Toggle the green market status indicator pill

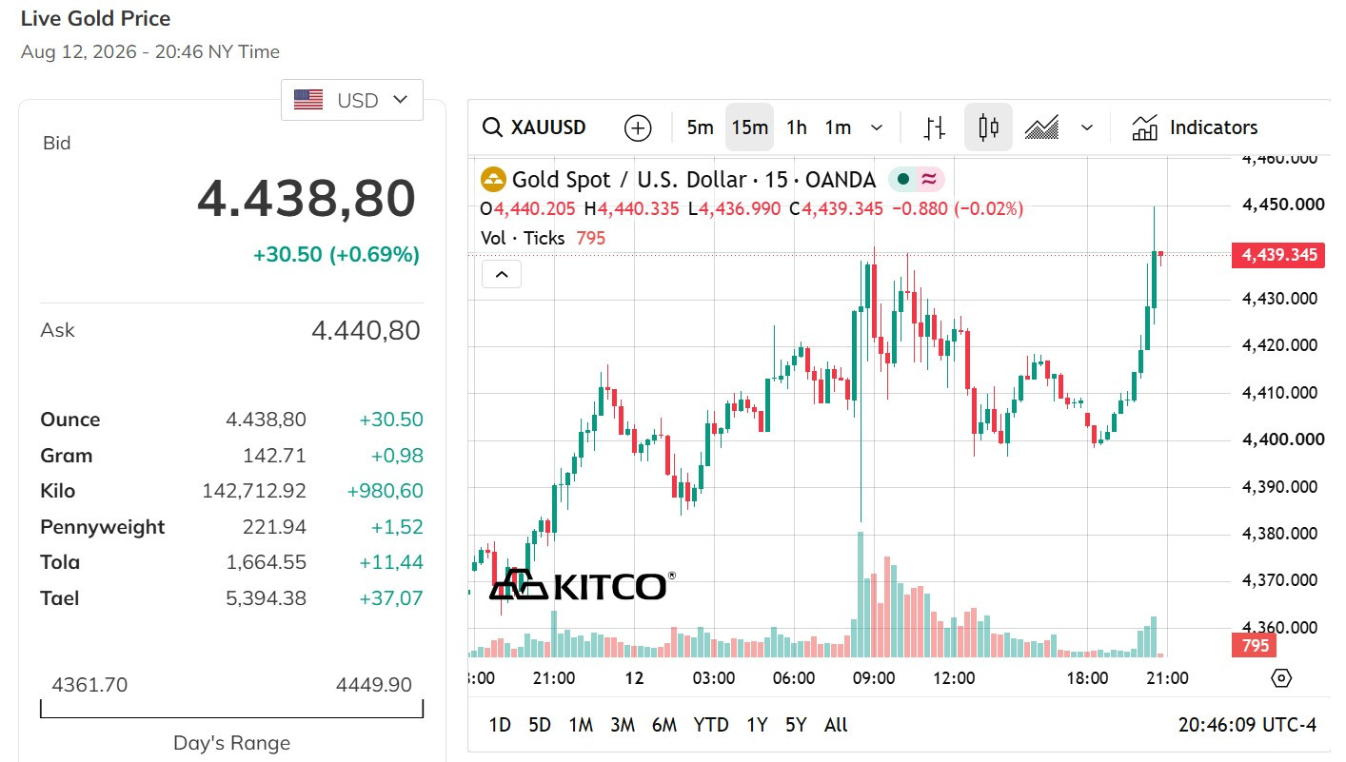click(x=916, y=179)
